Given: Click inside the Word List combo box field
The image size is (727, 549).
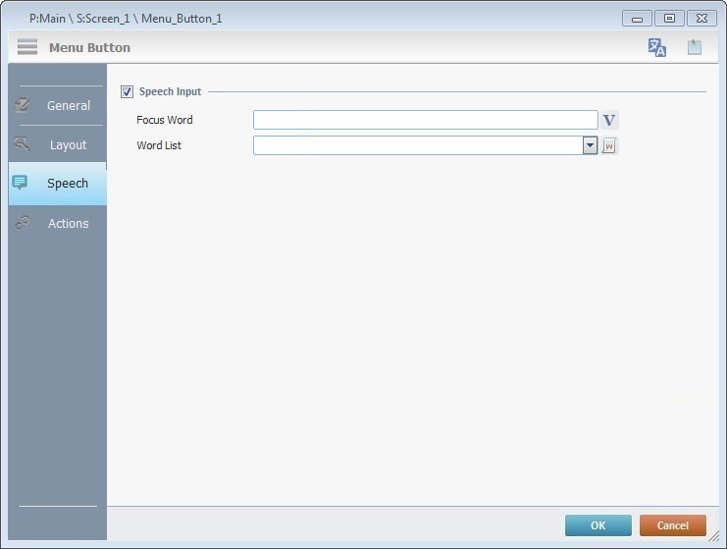Looking at the screenshot, I should tap(417, 145).
